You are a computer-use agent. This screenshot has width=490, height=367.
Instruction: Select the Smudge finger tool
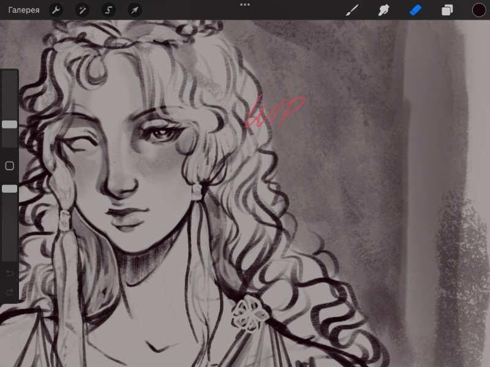pos(384,10)
